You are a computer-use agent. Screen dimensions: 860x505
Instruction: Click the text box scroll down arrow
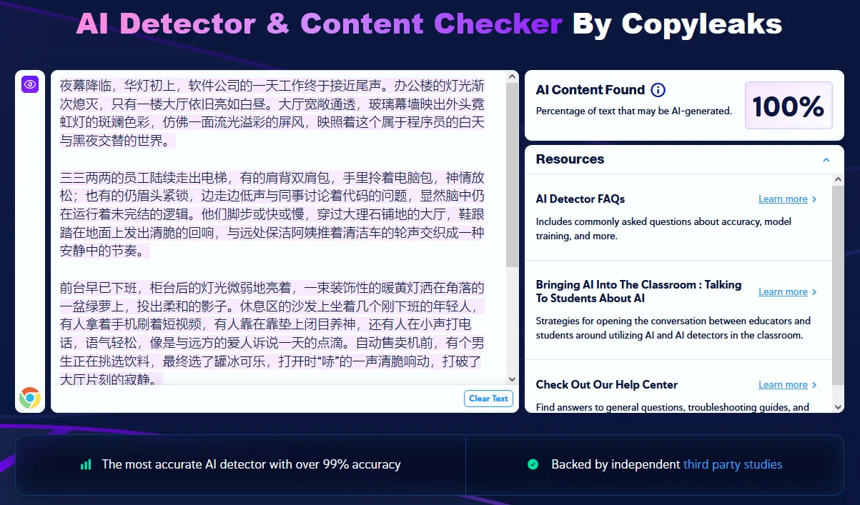[x=512, y=379]
